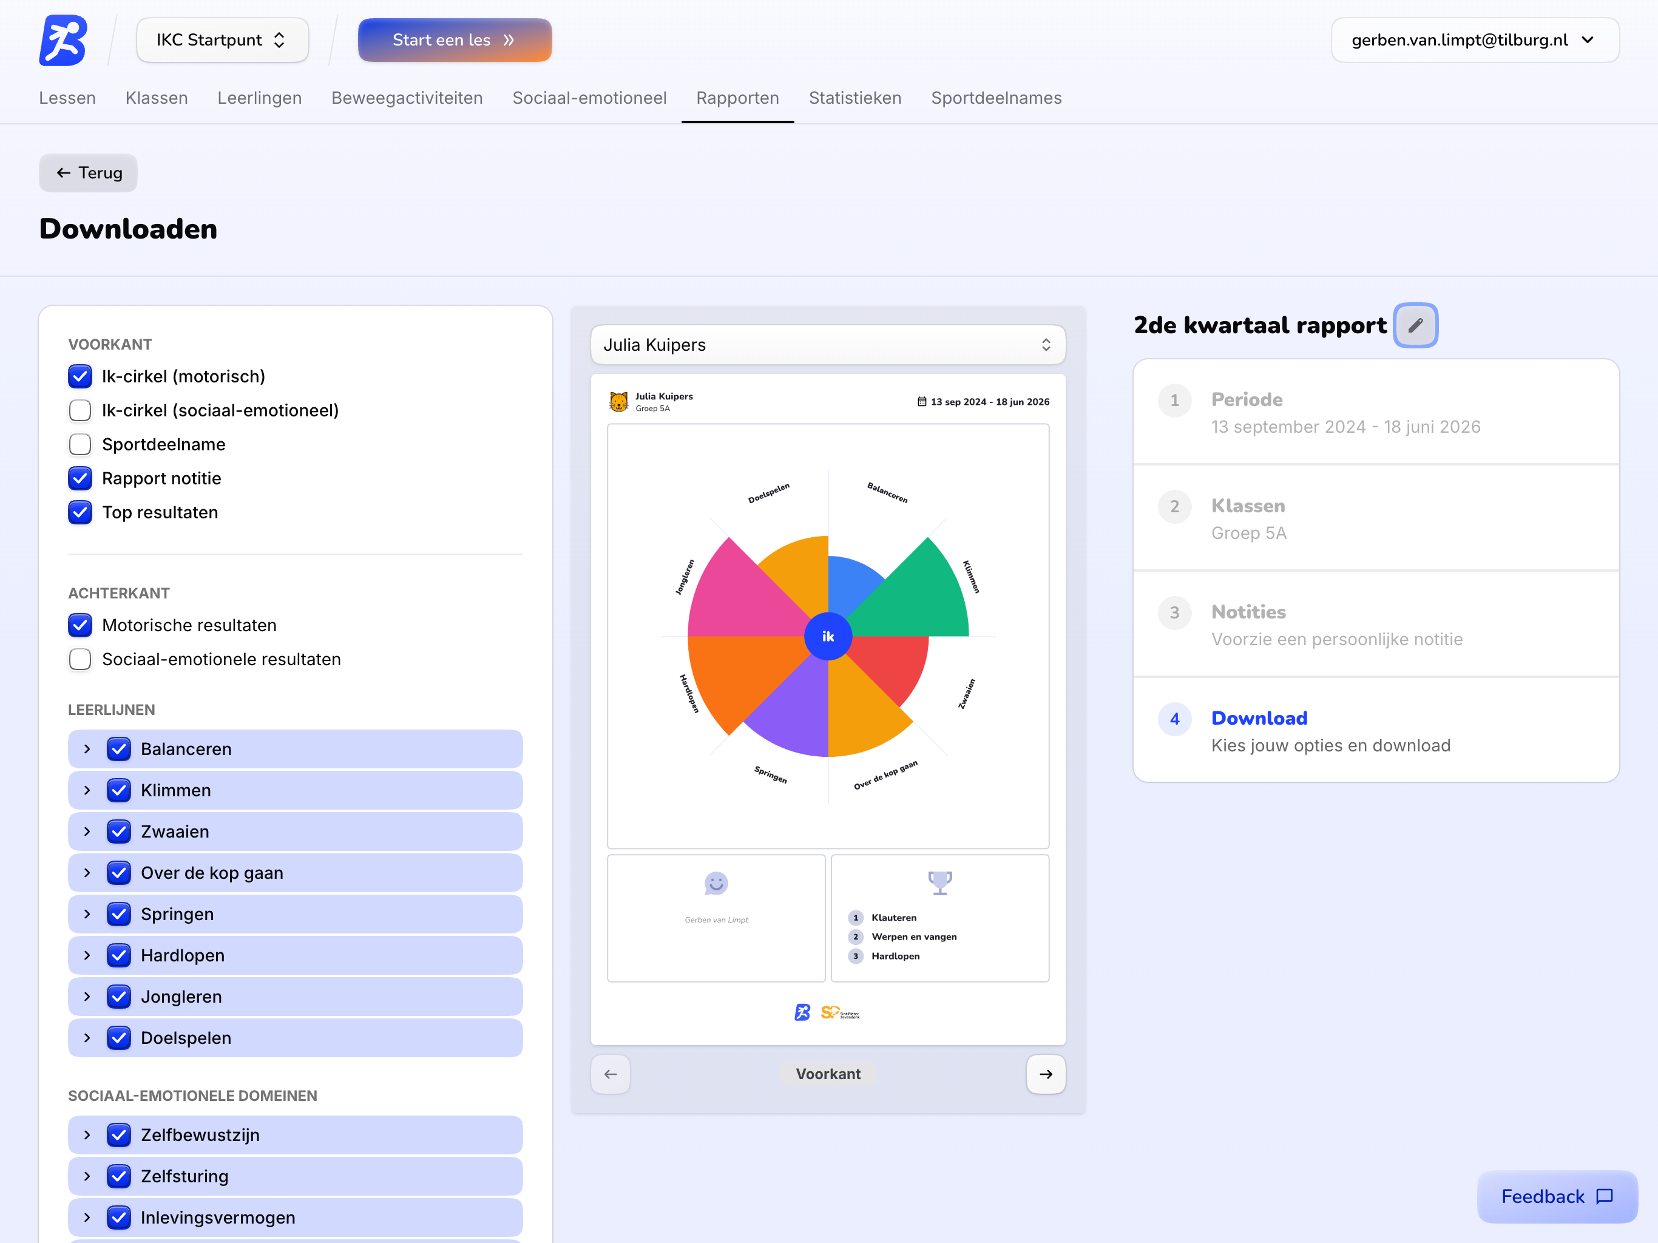Go to next preview page with right arrow
Screen dimensions: 1658x1243
coord(1046,1074)
